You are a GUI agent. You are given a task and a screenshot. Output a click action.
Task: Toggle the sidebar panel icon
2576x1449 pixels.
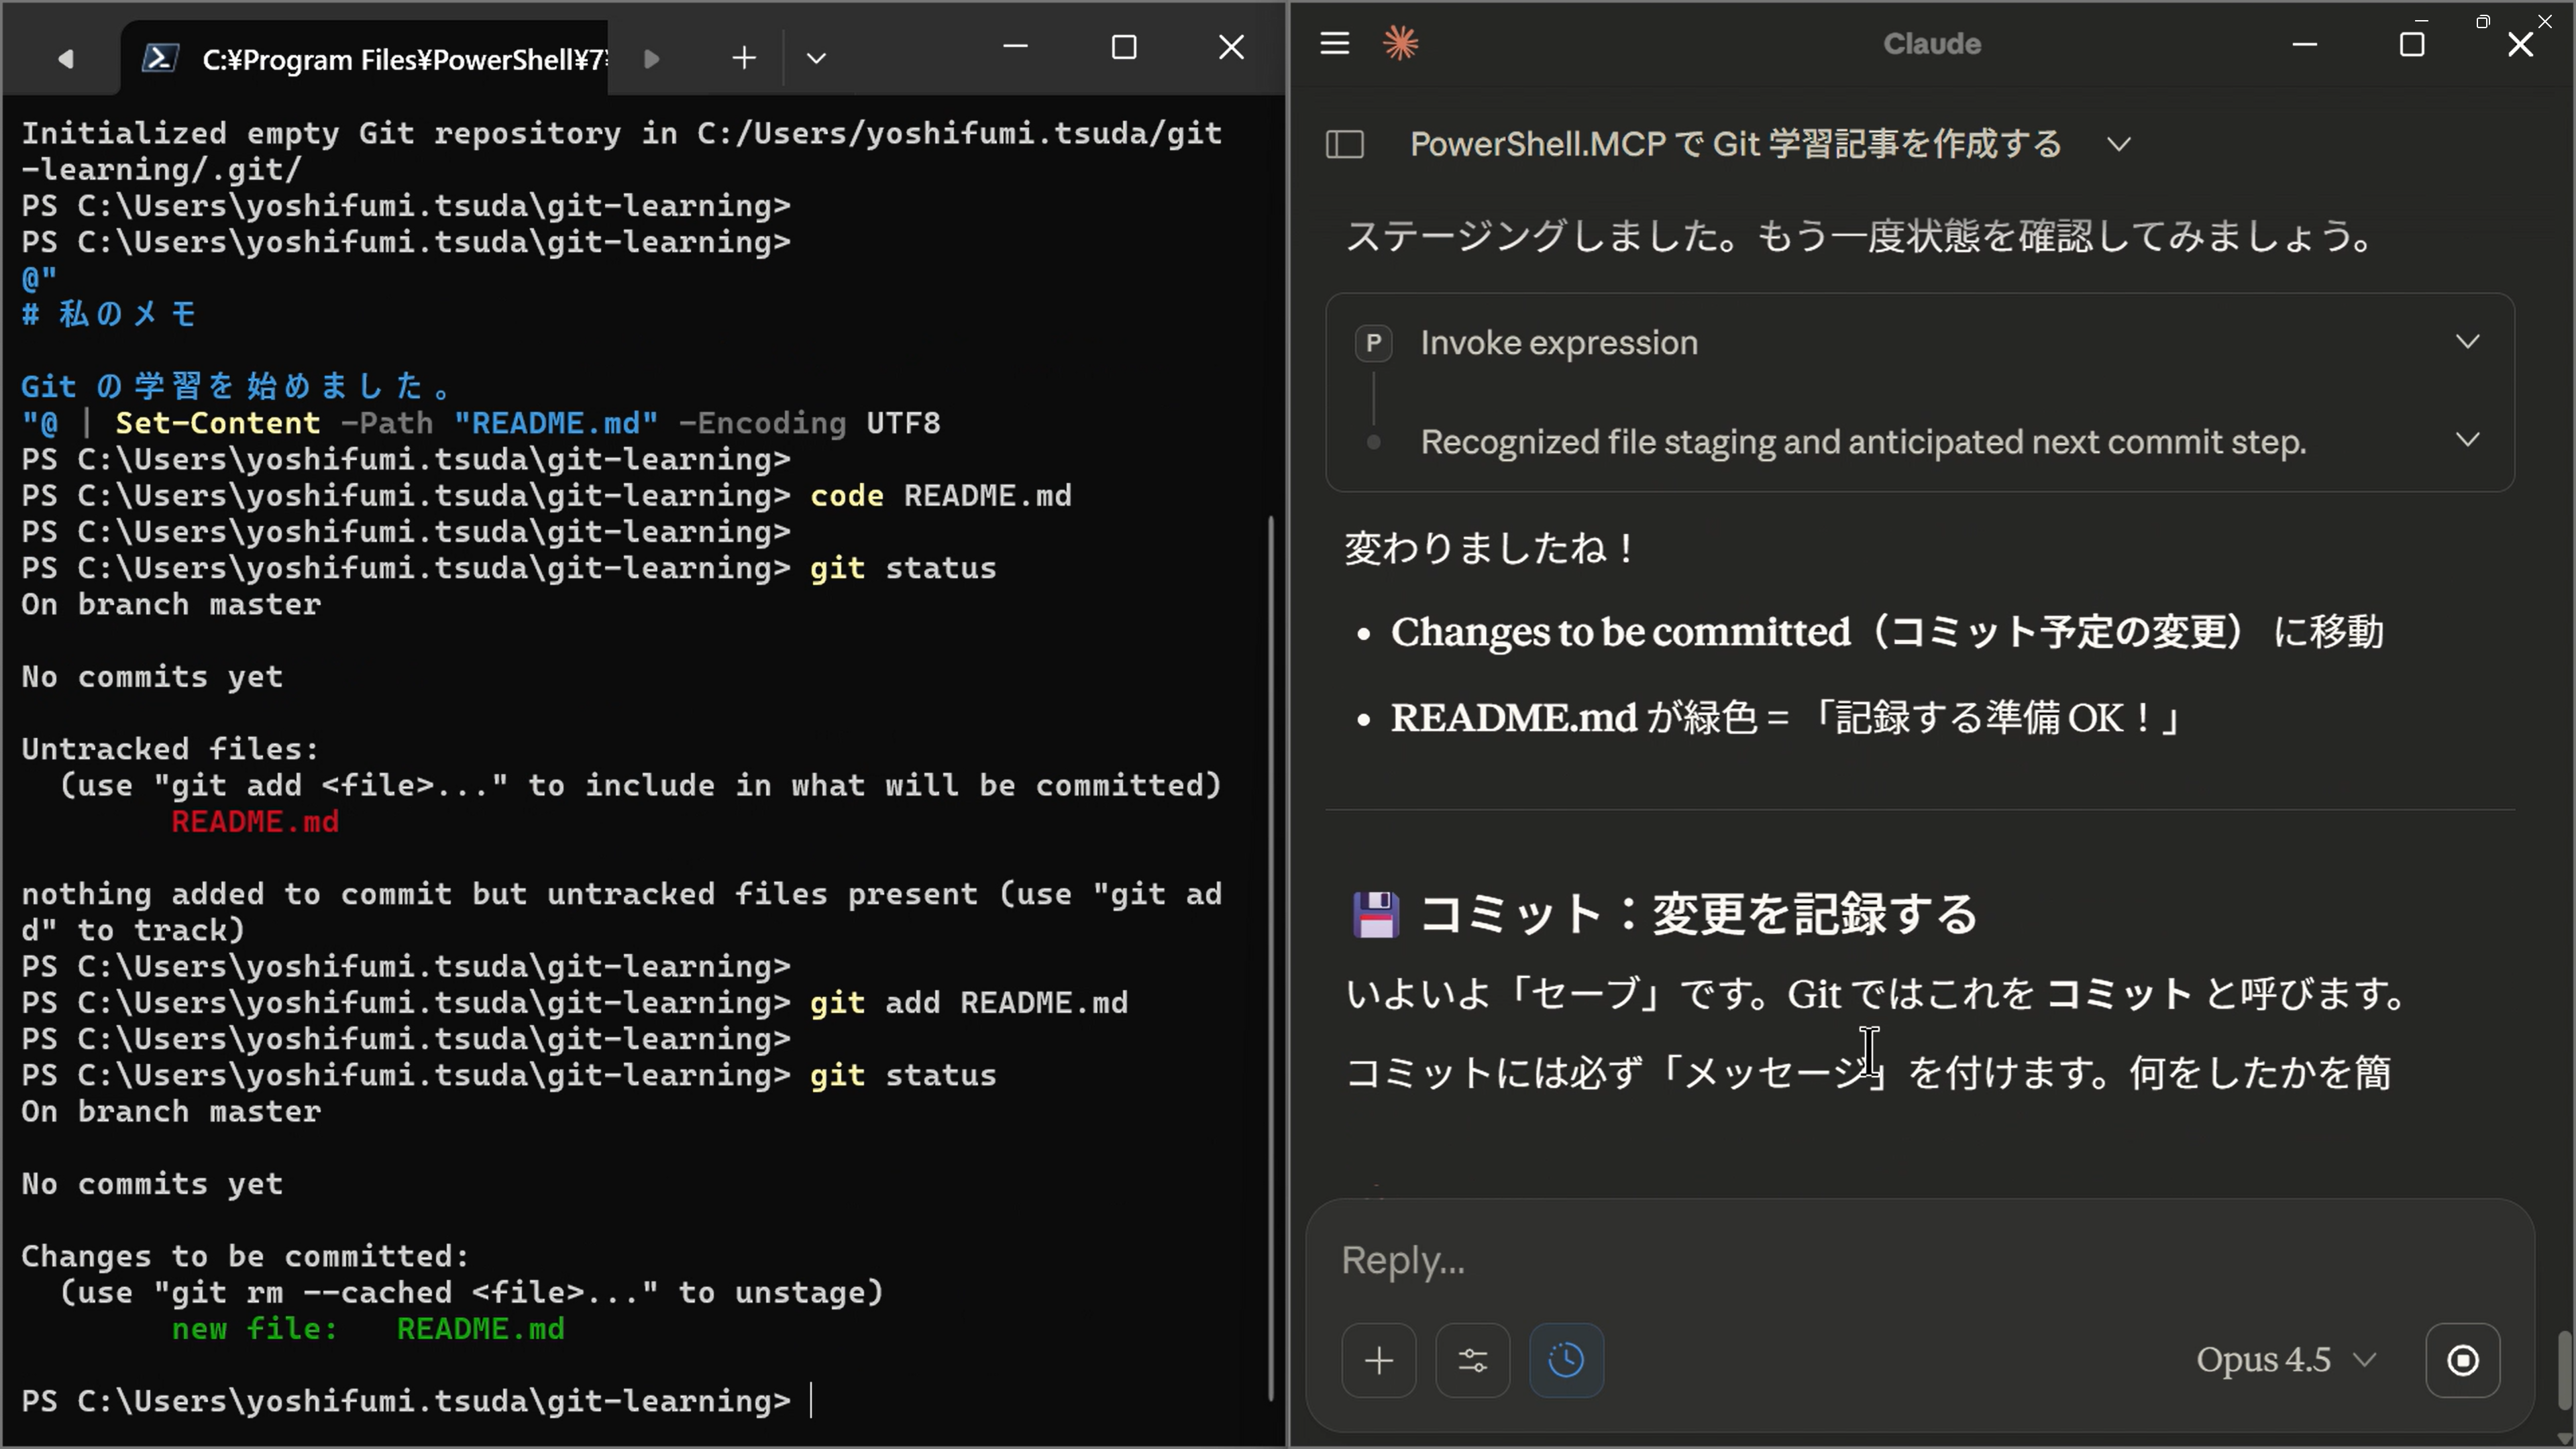tap(1344, 145)
